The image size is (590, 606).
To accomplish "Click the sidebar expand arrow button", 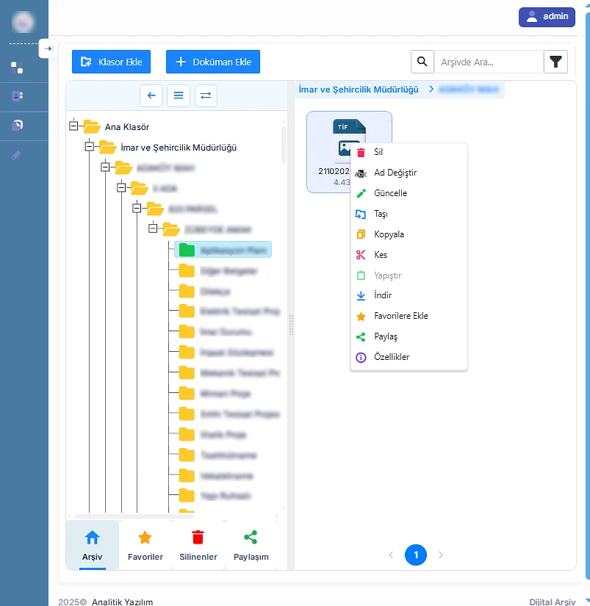I will pos(48,48).
